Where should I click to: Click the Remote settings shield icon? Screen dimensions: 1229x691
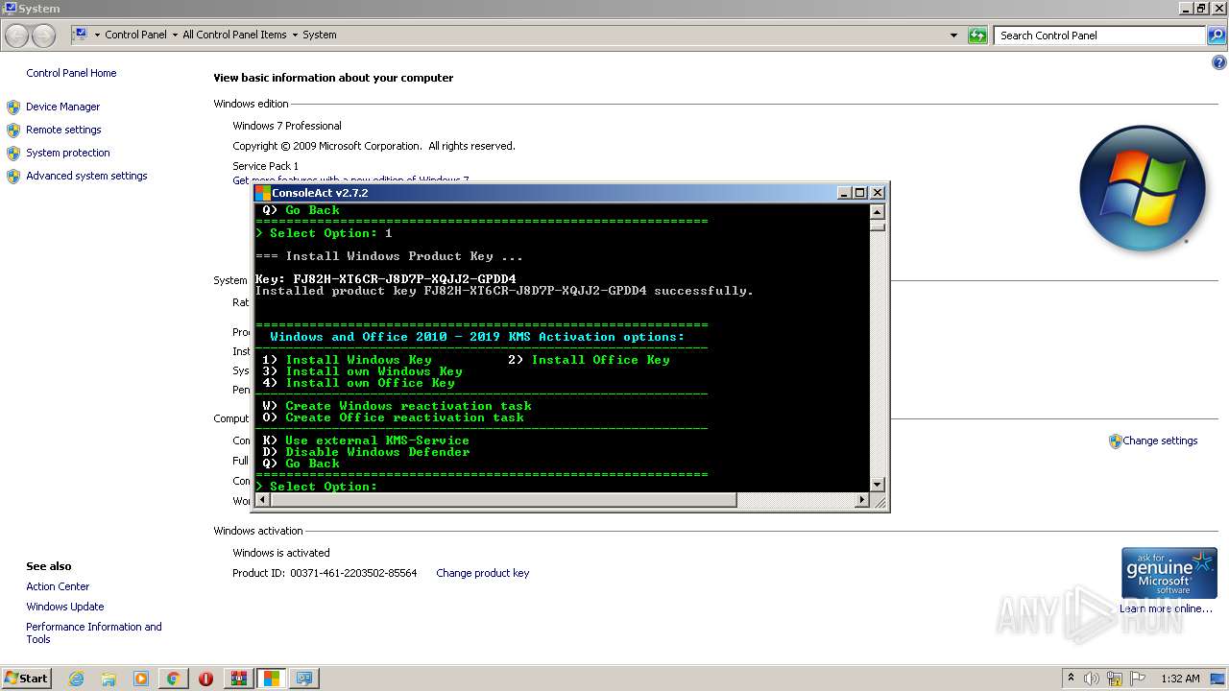coord(13,130)
